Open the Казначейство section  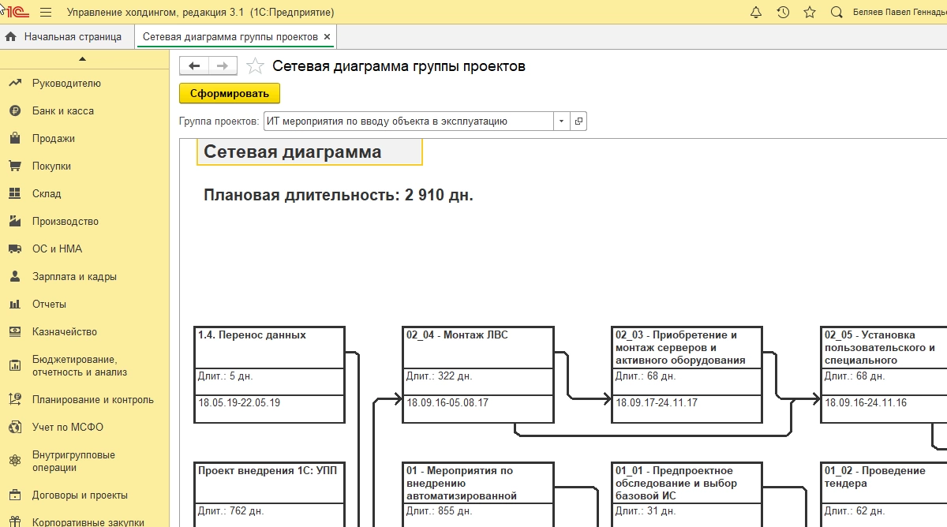point(65,332)
